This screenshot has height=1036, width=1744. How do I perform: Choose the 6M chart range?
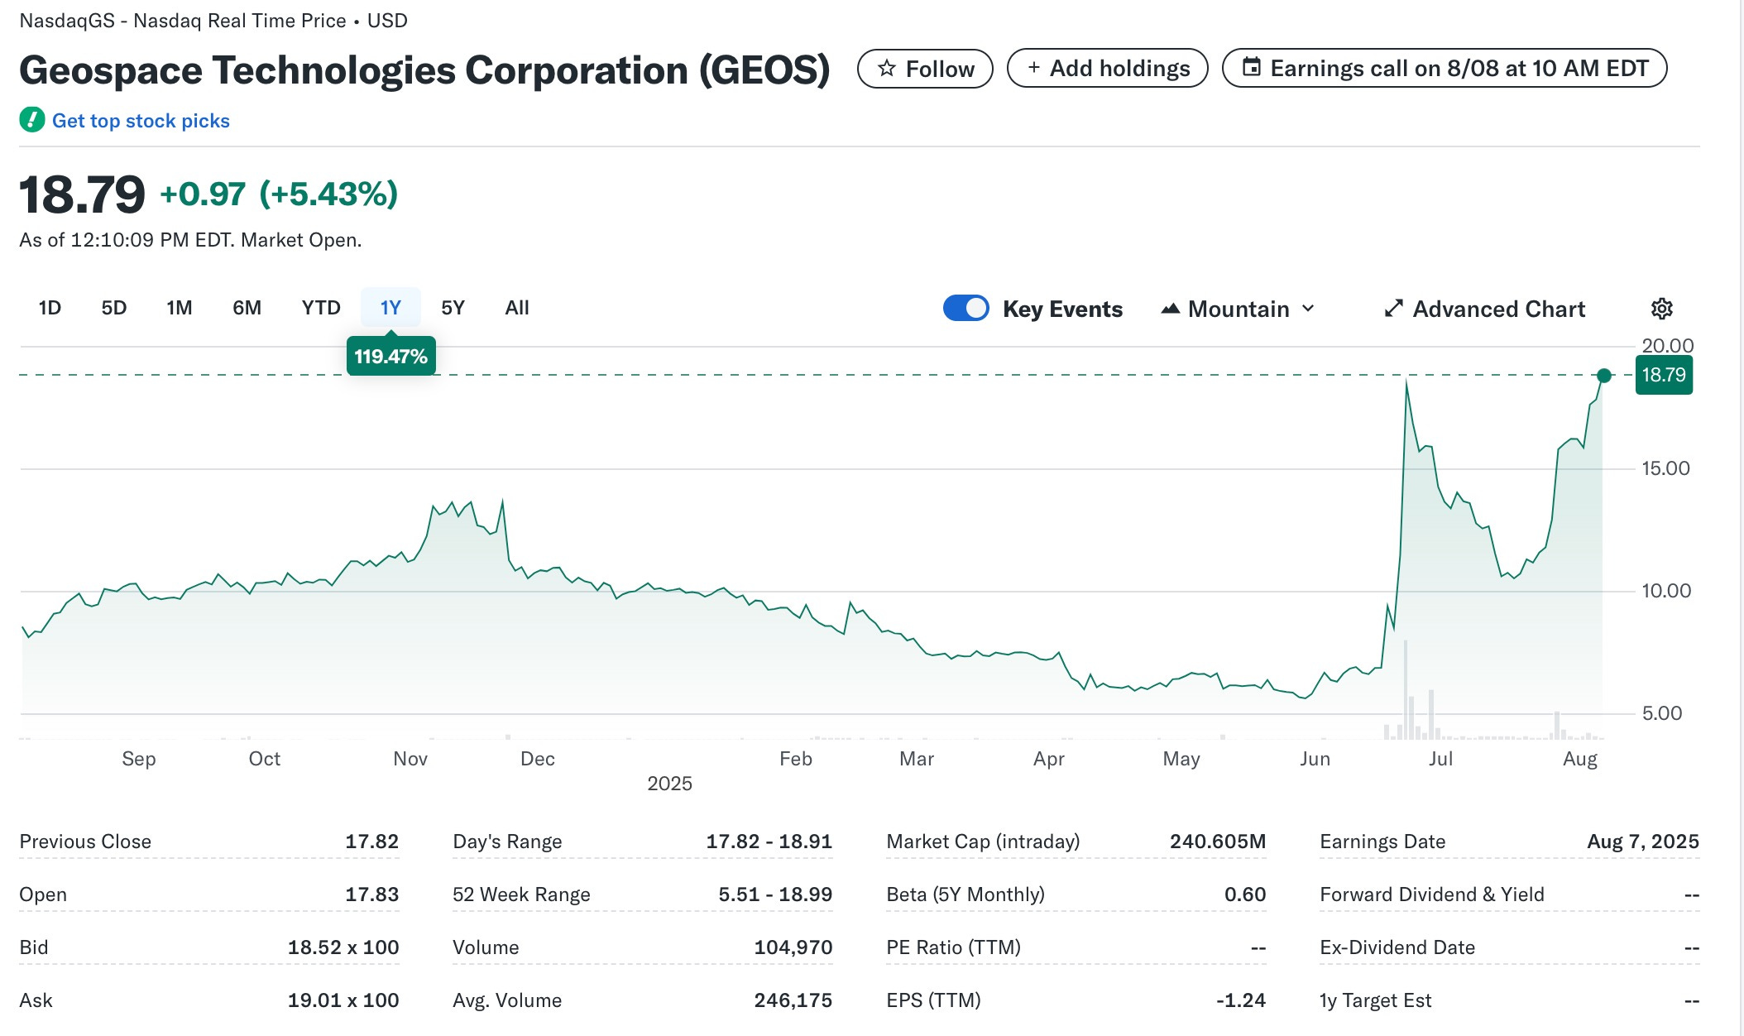pyautogui.click(x=247, y=308)
